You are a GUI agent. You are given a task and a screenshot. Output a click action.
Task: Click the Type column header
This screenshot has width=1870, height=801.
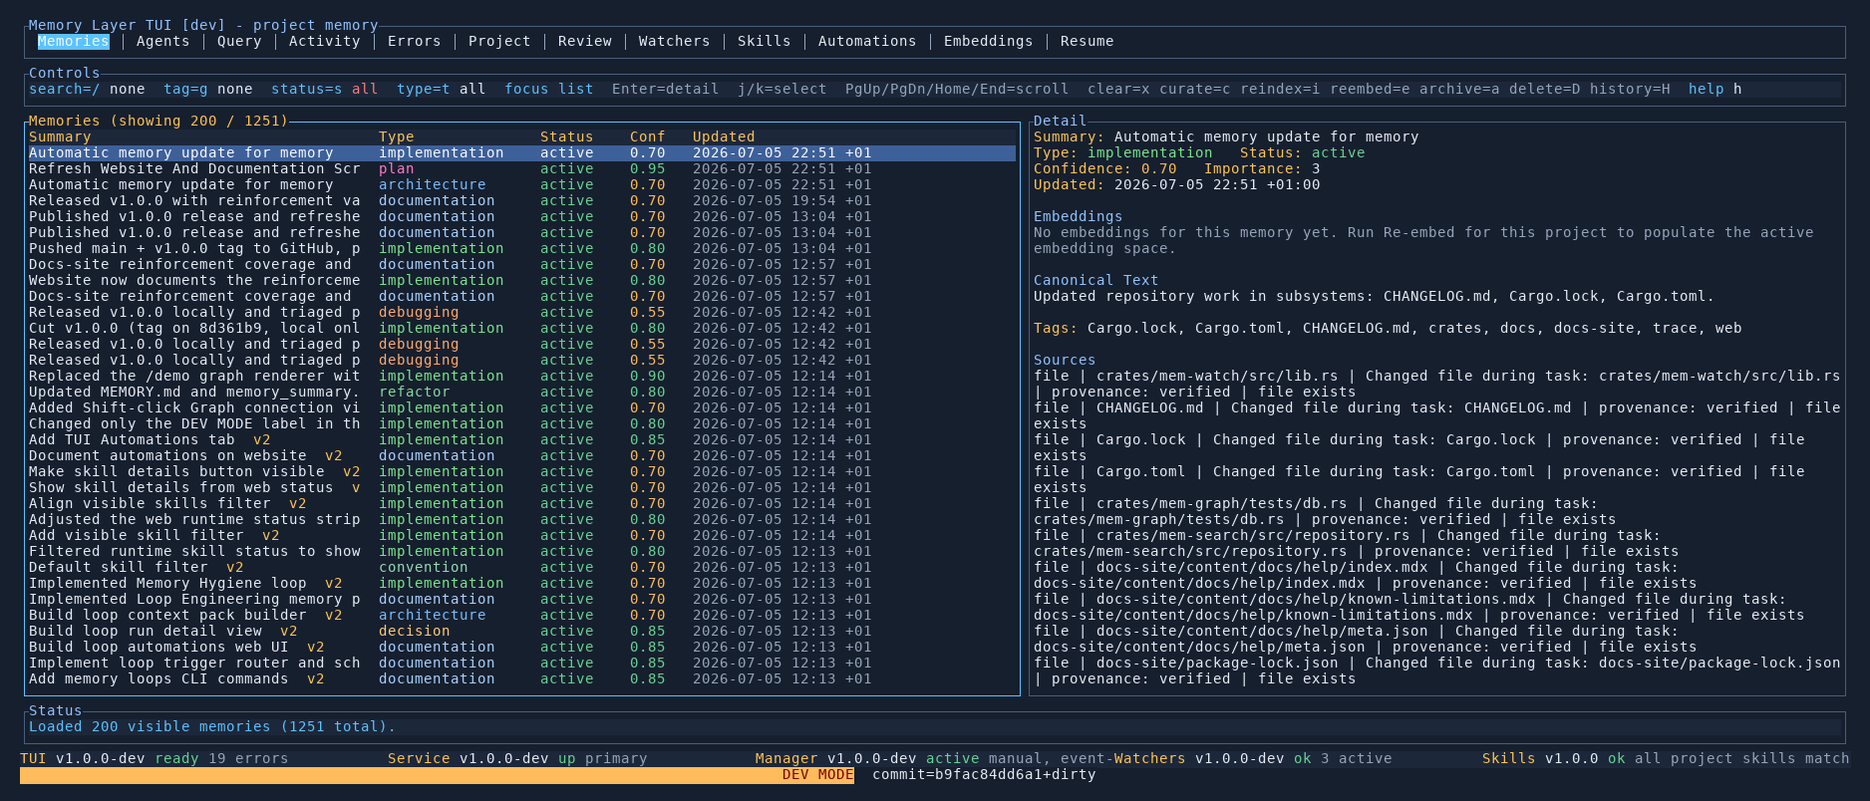(x=397, y=136)
